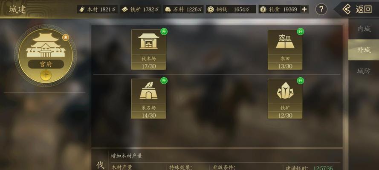Open help with the question mark icon
This screenshot has height=170, width=379.
coord(321,9)
